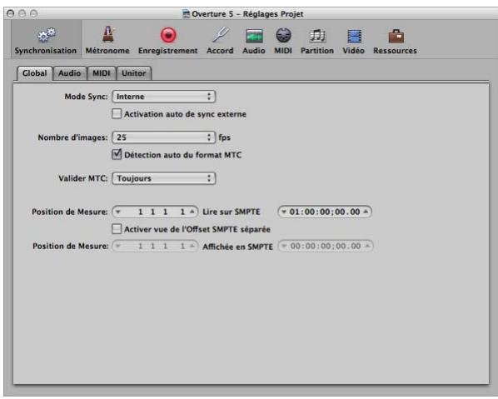Open the Partition score settings
The image size is (498, 399).
[317, 41]
